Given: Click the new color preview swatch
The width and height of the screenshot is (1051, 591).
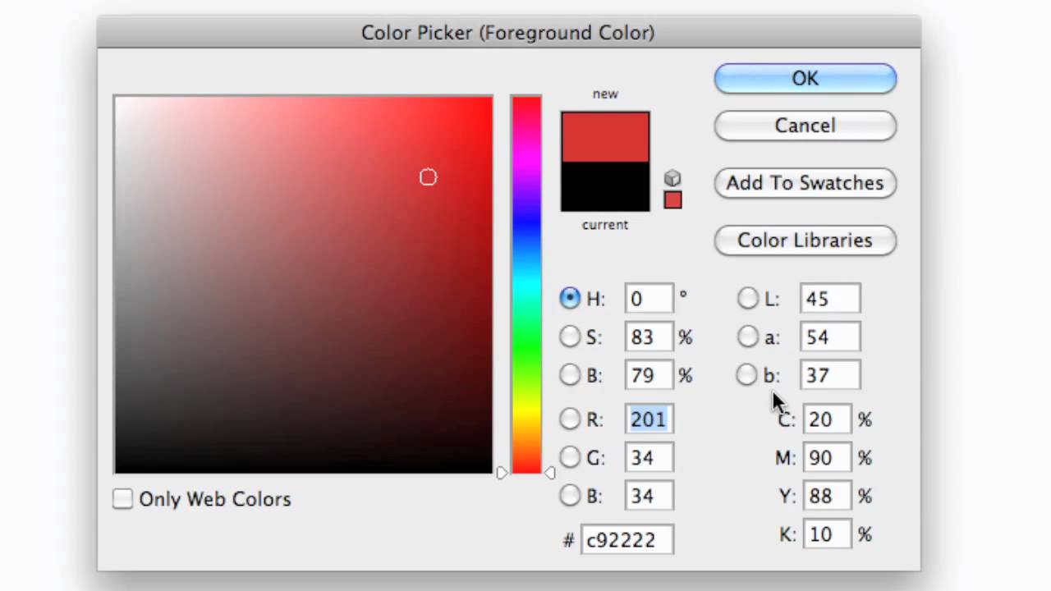Looking at the screenshot, I should coord(605,137).
